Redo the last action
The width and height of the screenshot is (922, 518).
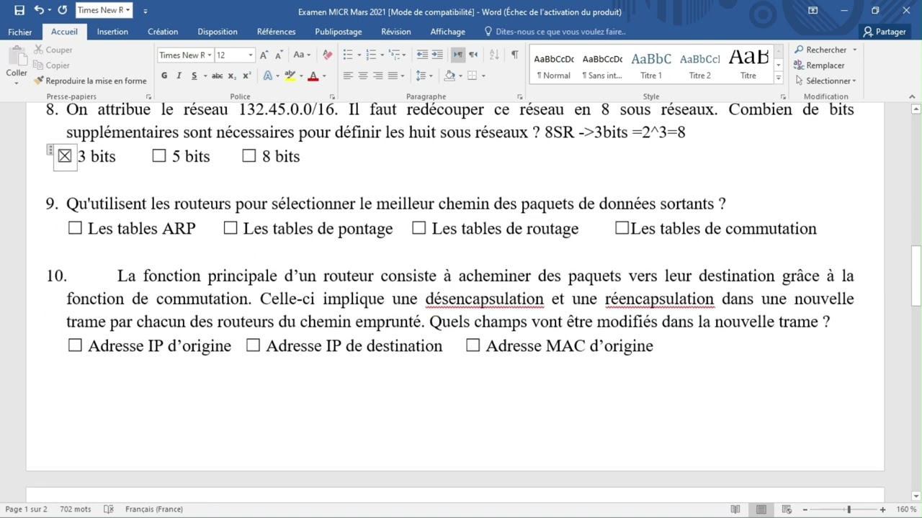(x=63, y=11)
